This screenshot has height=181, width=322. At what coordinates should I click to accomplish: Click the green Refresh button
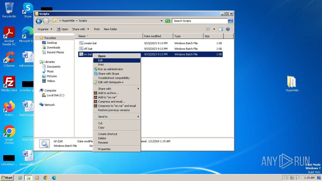coord(168,21)
